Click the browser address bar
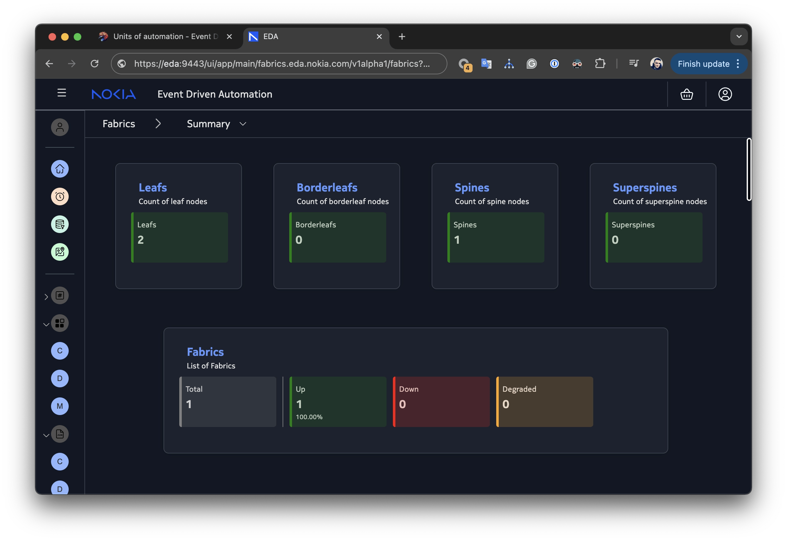Image resolution: width=787 pixels, height=541 pixels. coord(281,64)
